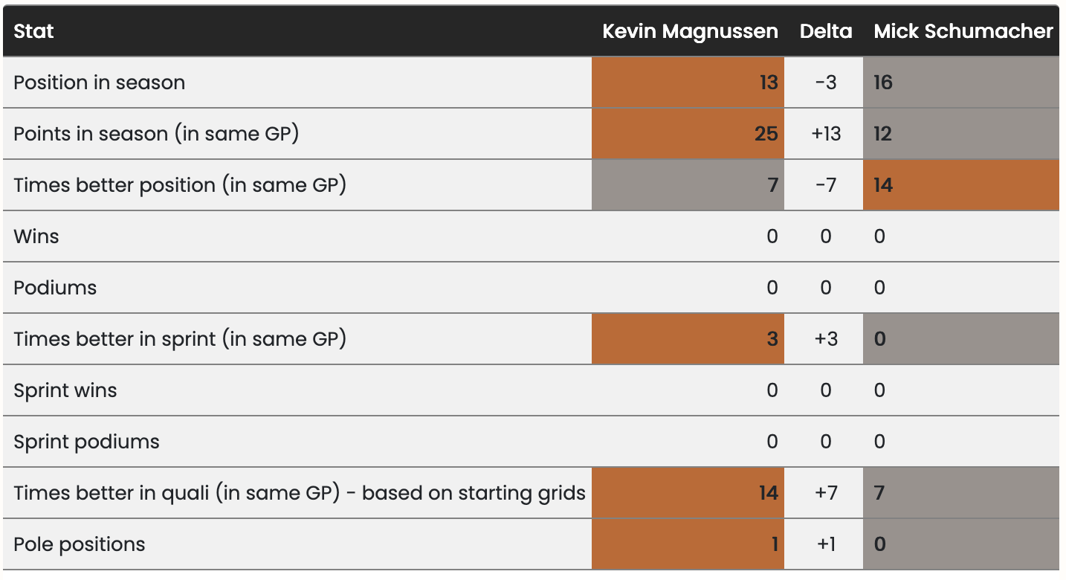1066x580 pixels.
Task: Click the -7 delta value
Action: [825, 185]
